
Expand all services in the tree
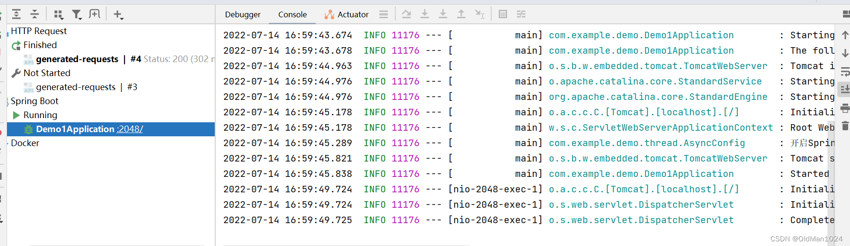pyautogui.click(x=16, y=14)
